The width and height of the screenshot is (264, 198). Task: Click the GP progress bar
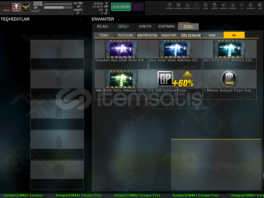coord(58,7)
